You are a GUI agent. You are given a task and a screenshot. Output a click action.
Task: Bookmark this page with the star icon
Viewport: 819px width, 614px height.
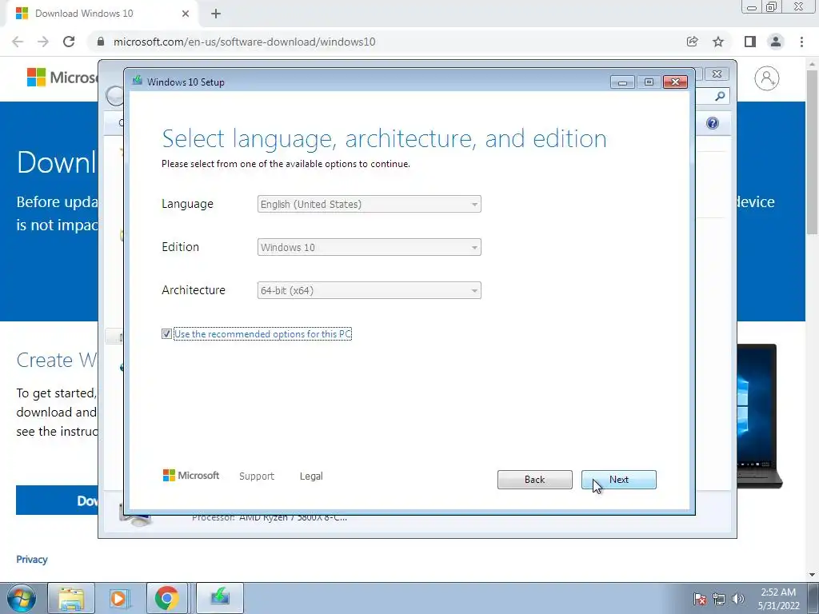(x=718, y=42)
